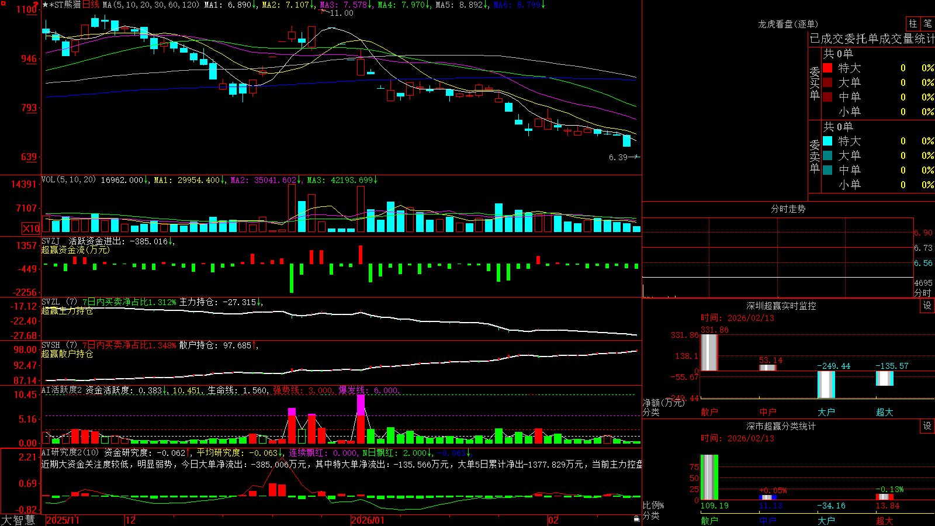Click the 深圳超赢实时监控 panel title
The image size is (935, 526).
781,306
